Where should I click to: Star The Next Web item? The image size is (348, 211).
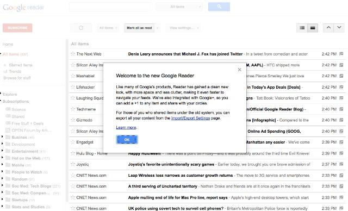pyautogui.click(x=72, y=54)
